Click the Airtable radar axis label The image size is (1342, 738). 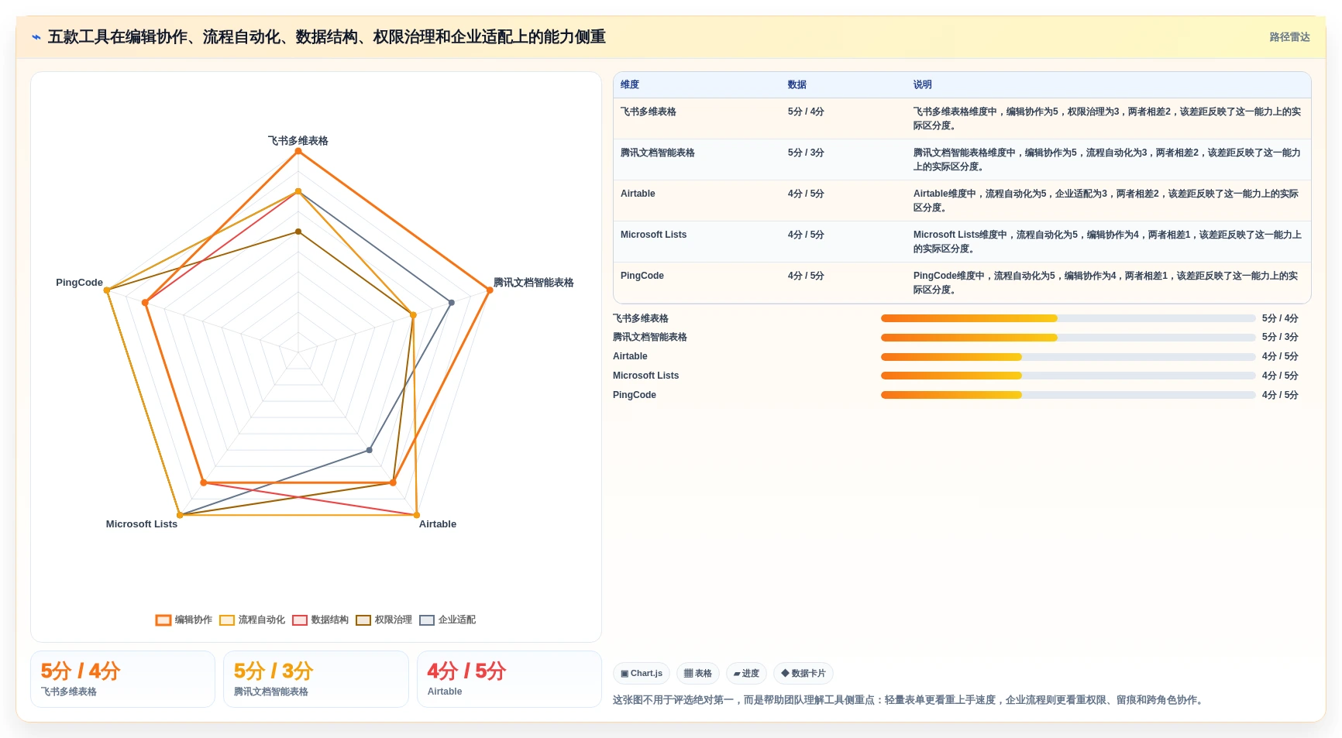click(x=438, y=524)
